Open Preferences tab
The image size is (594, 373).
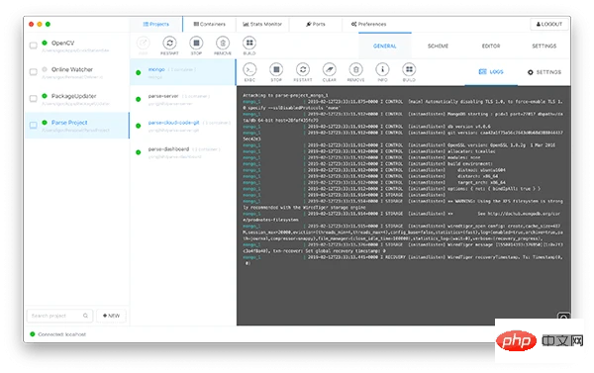pos(368,24)
